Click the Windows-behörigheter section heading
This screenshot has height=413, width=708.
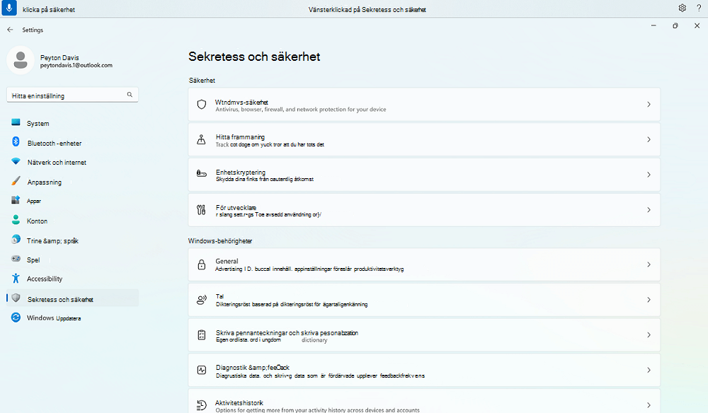pos(220,240)
